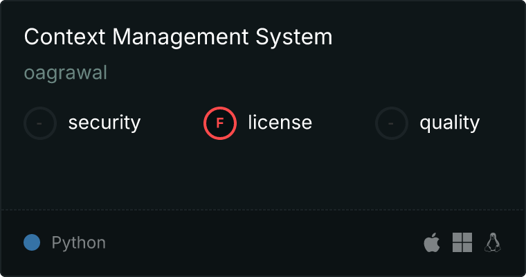
Task: Select the quality label text
Action: (449, 123)
